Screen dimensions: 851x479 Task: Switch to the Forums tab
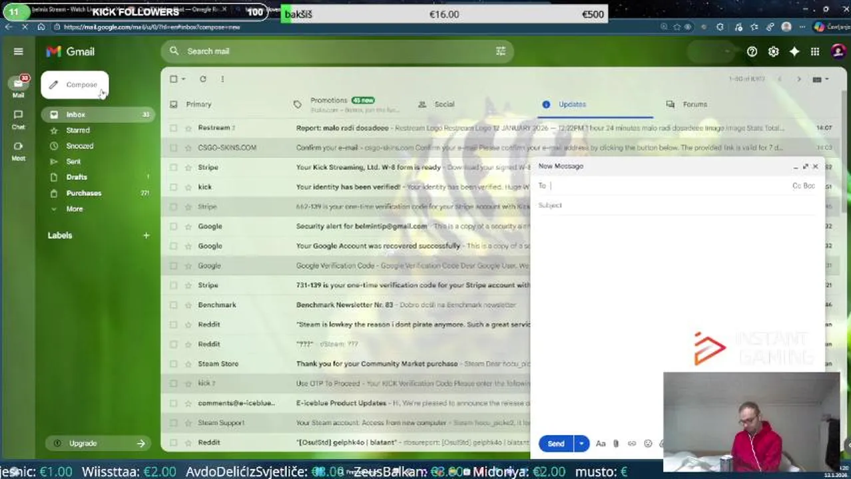coord(695,104)
